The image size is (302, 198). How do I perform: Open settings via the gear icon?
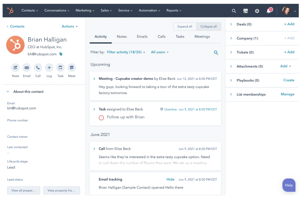[x=257, y=11]
